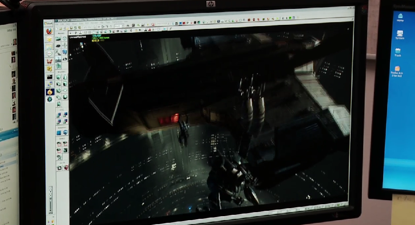Click the Go To Builder Brush icon
The width and height of the screenshot is (415, 225).
(65, 167)
